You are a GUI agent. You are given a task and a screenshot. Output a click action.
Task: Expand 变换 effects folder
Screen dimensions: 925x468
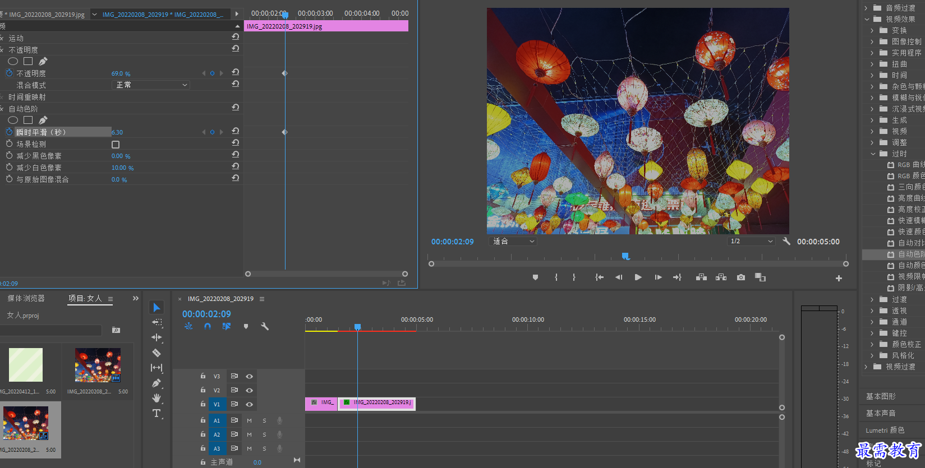point(872,30)
